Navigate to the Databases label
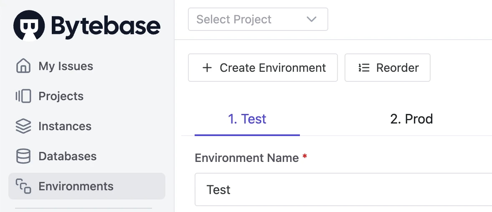Screen dimensions: 492x212 click(x=68, y=156)
